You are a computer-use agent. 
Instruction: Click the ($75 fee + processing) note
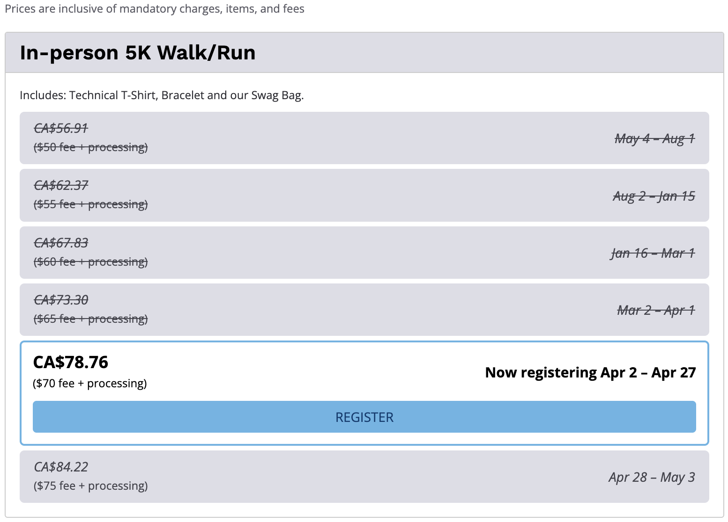click(x=91, y=486)
